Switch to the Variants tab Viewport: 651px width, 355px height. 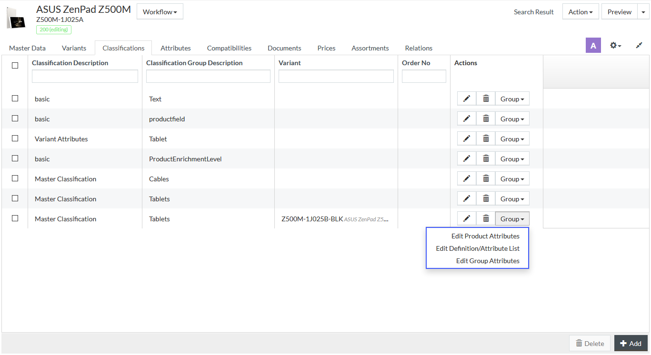click(74, 48)
